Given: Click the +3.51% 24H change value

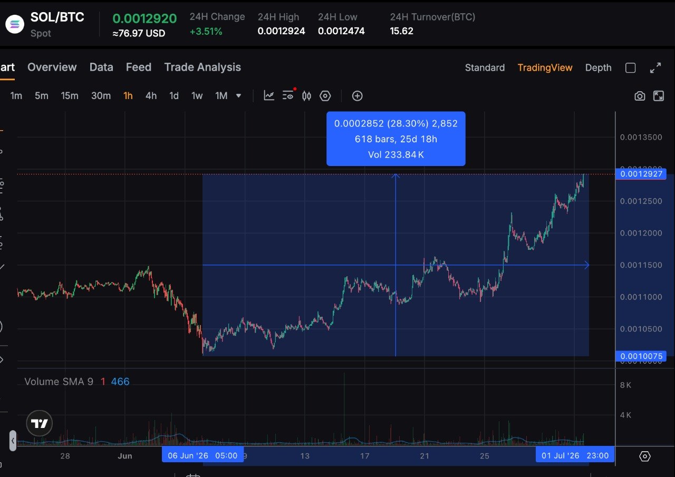Looking at the screenshot, I should (206, 31).
